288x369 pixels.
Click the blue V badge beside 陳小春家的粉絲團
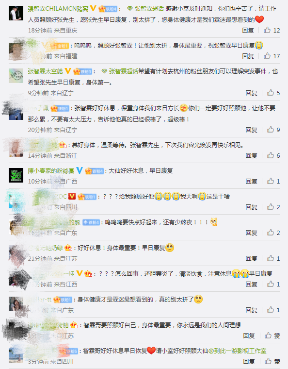pyautogui.click(x=80, y=170)
